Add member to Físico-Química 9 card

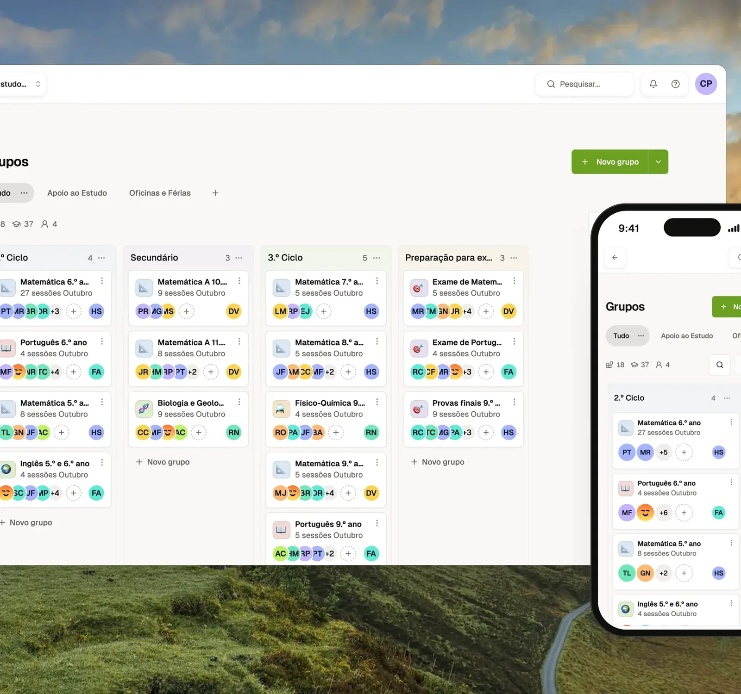coord(336,433)
